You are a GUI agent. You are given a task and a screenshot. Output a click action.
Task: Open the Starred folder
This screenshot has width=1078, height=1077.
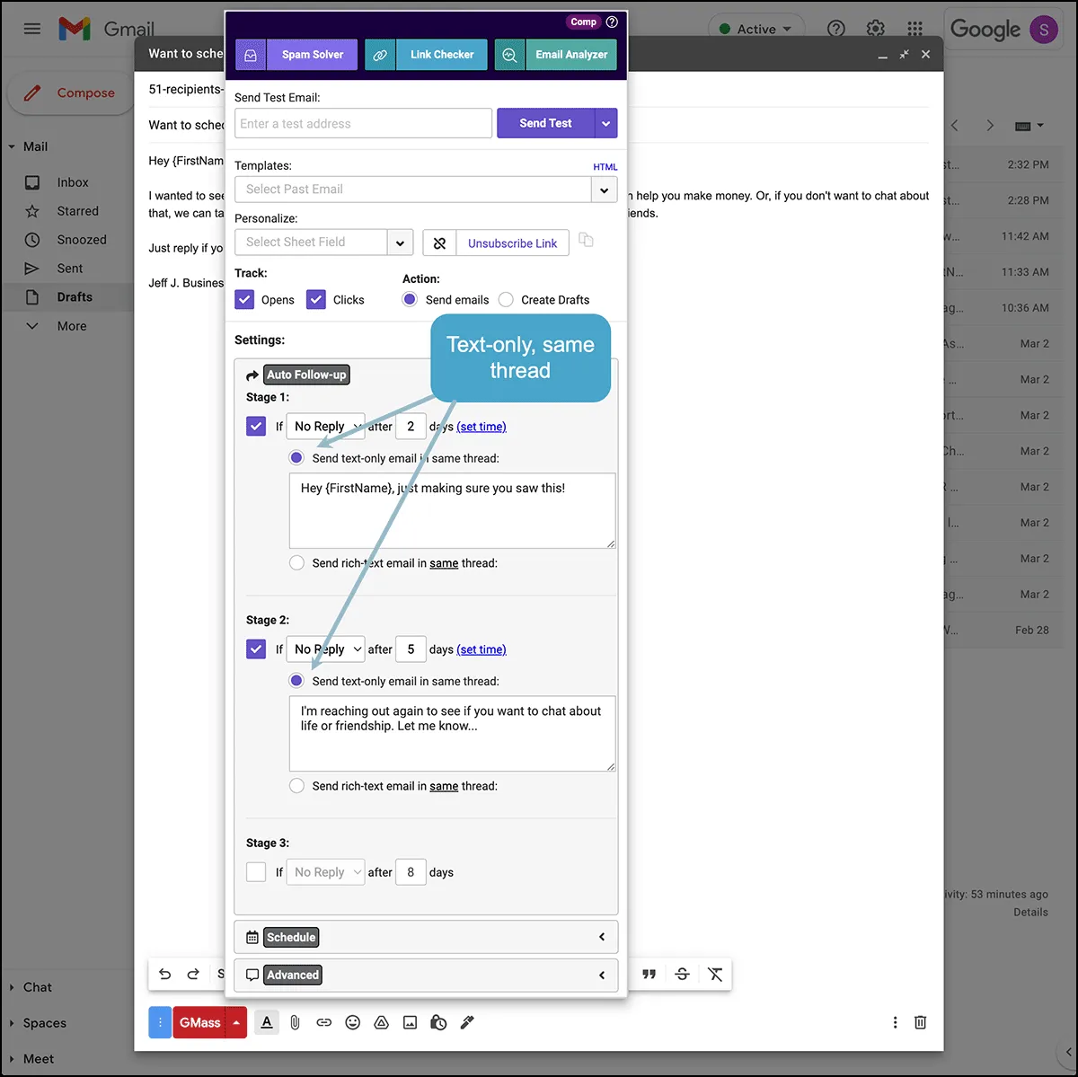77,211
